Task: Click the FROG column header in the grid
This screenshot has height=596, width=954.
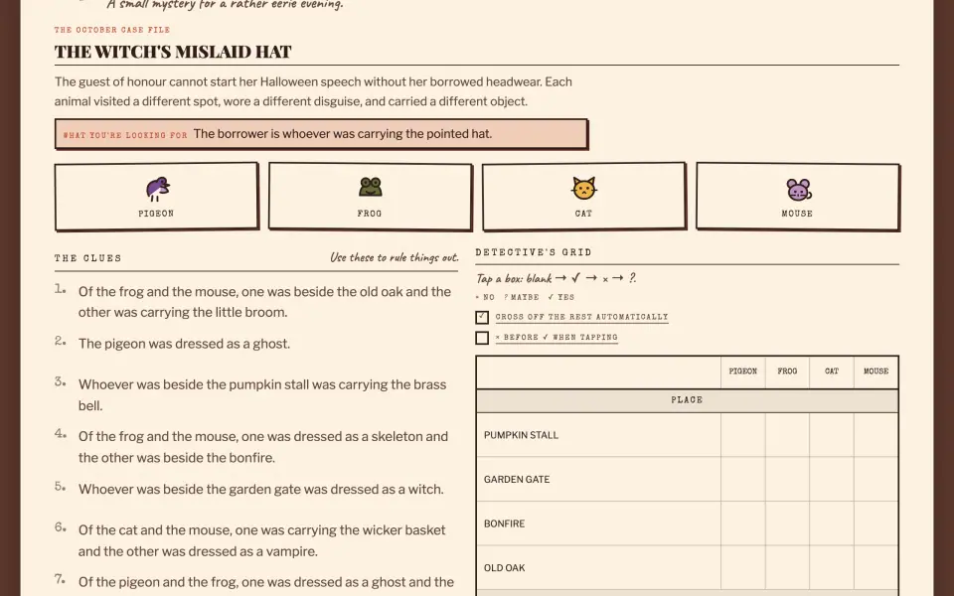Action: [x=787, y=372]
